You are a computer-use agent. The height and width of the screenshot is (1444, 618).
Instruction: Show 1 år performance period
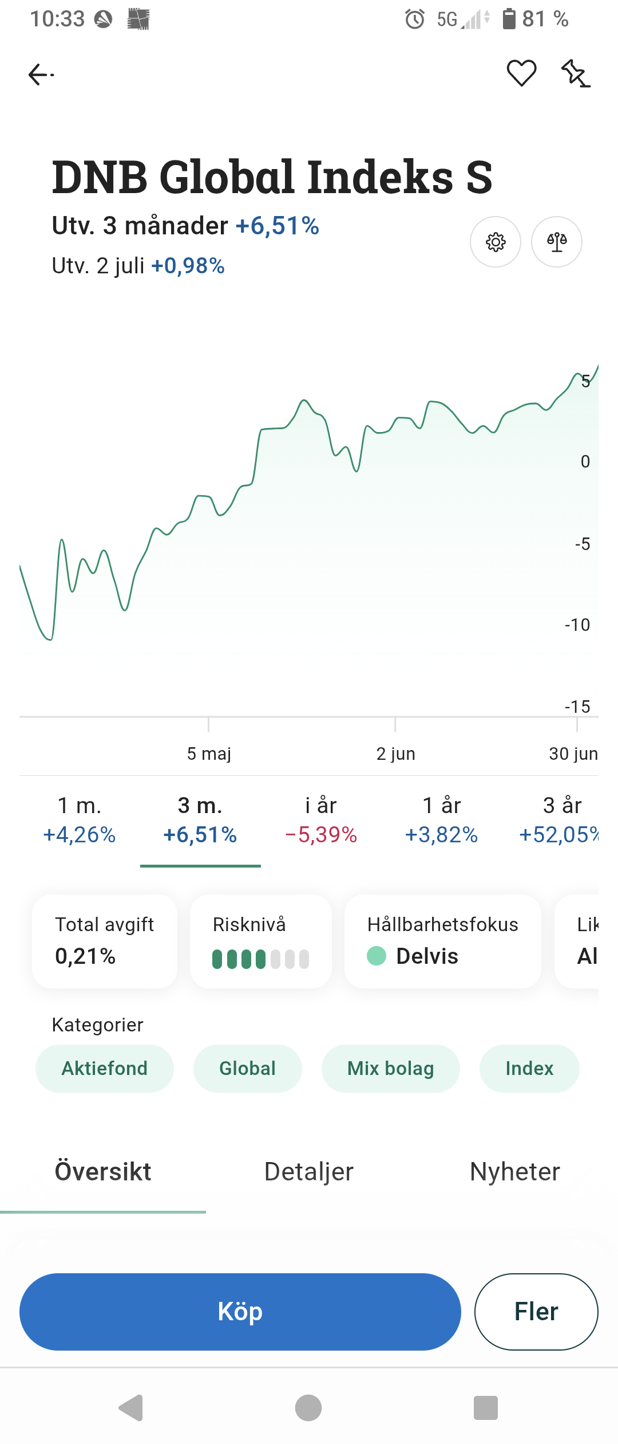click(442, 821)
